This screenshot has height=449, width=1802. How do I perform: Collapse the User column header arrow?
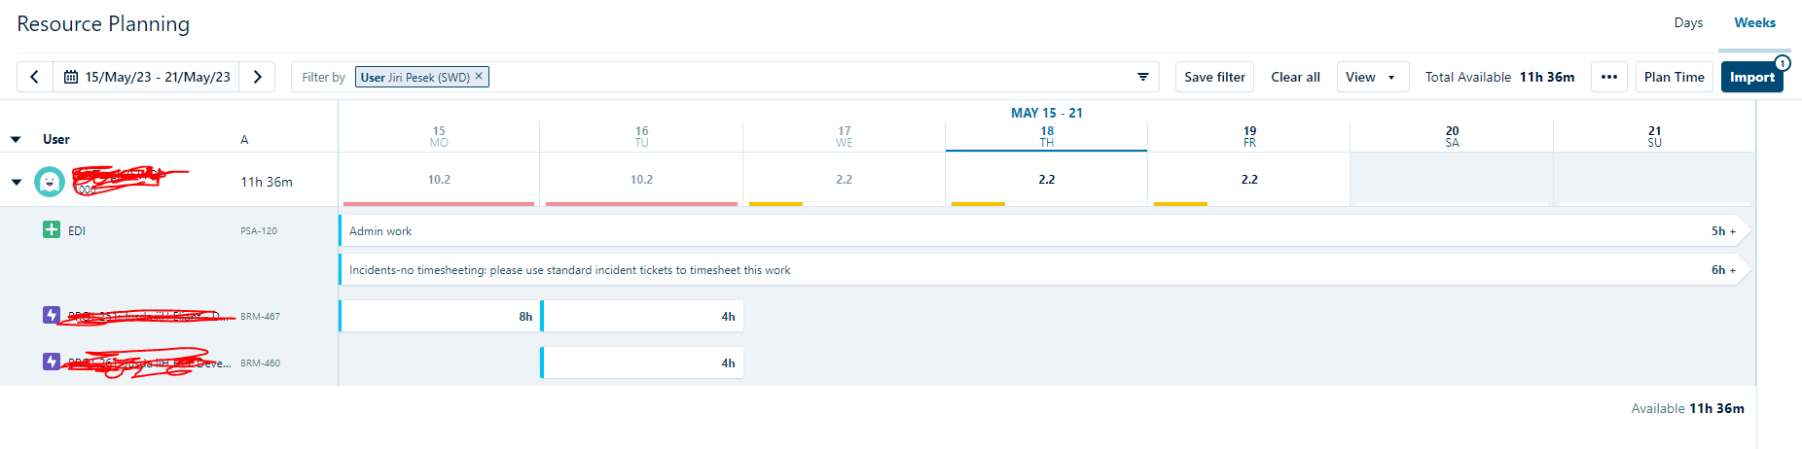[x=16, y=139]
